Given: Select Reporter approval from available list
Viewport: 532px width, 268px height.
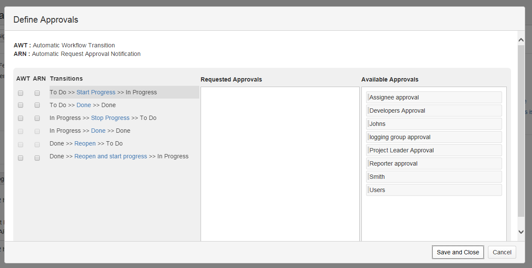Looking at the screenshot, I should coord(434,163).
